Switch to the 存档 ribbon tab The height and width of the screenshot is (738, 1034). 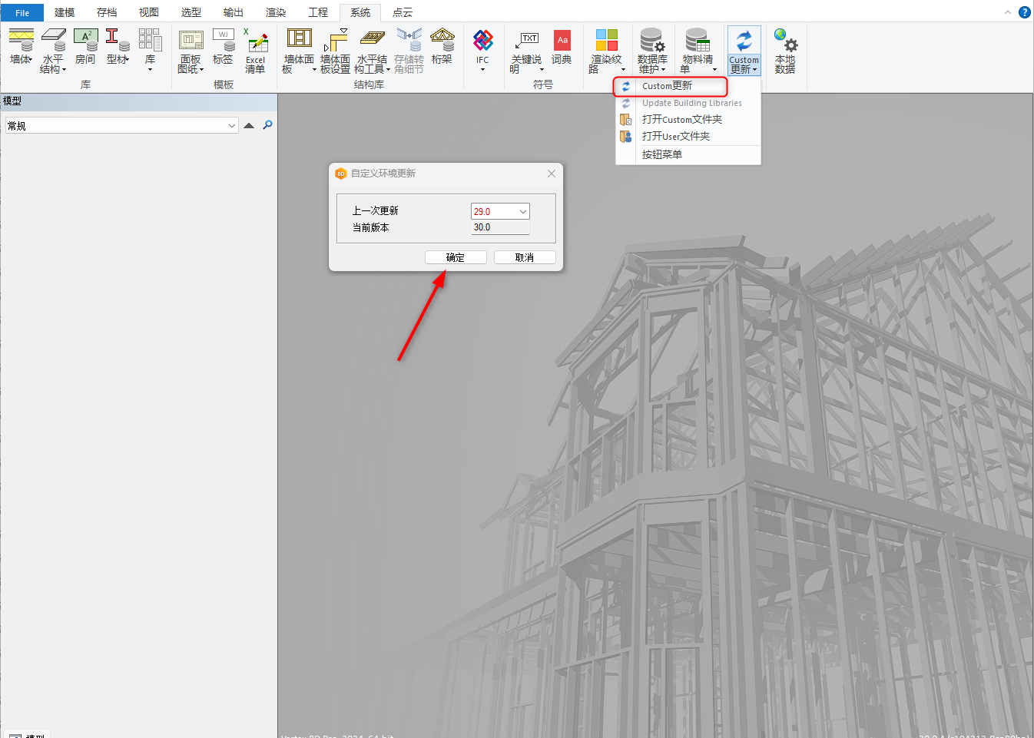pos(107,12)
